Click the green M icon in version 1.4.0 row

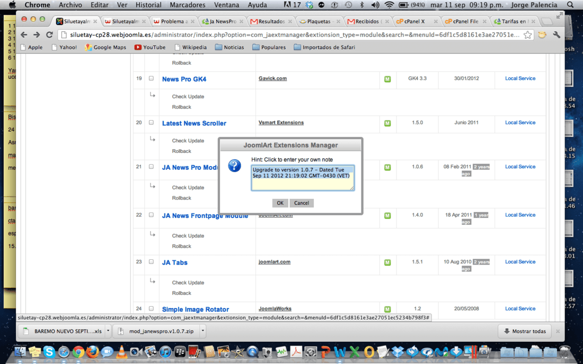pyautogui.click(x=387, y=215)
